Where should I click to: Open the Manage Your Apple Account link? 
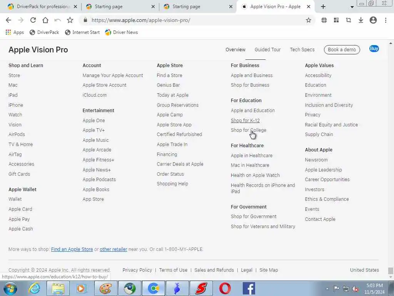pyautogui.click(x=113, y=75)
